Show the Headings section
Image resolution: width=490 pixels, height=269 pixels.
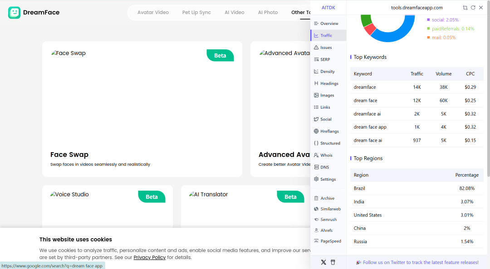click(328, 83)
